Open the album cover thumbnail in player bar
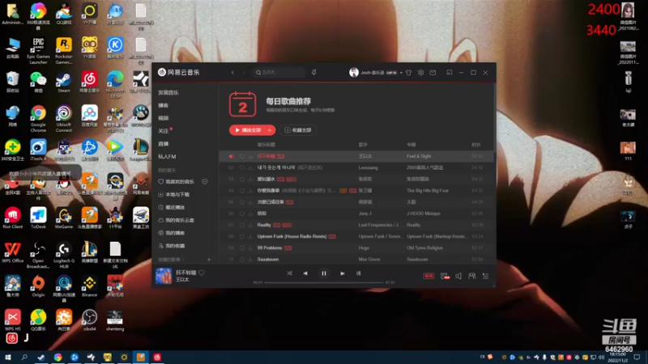This screenshot has width=648, height=364. [x=164, y=276]
